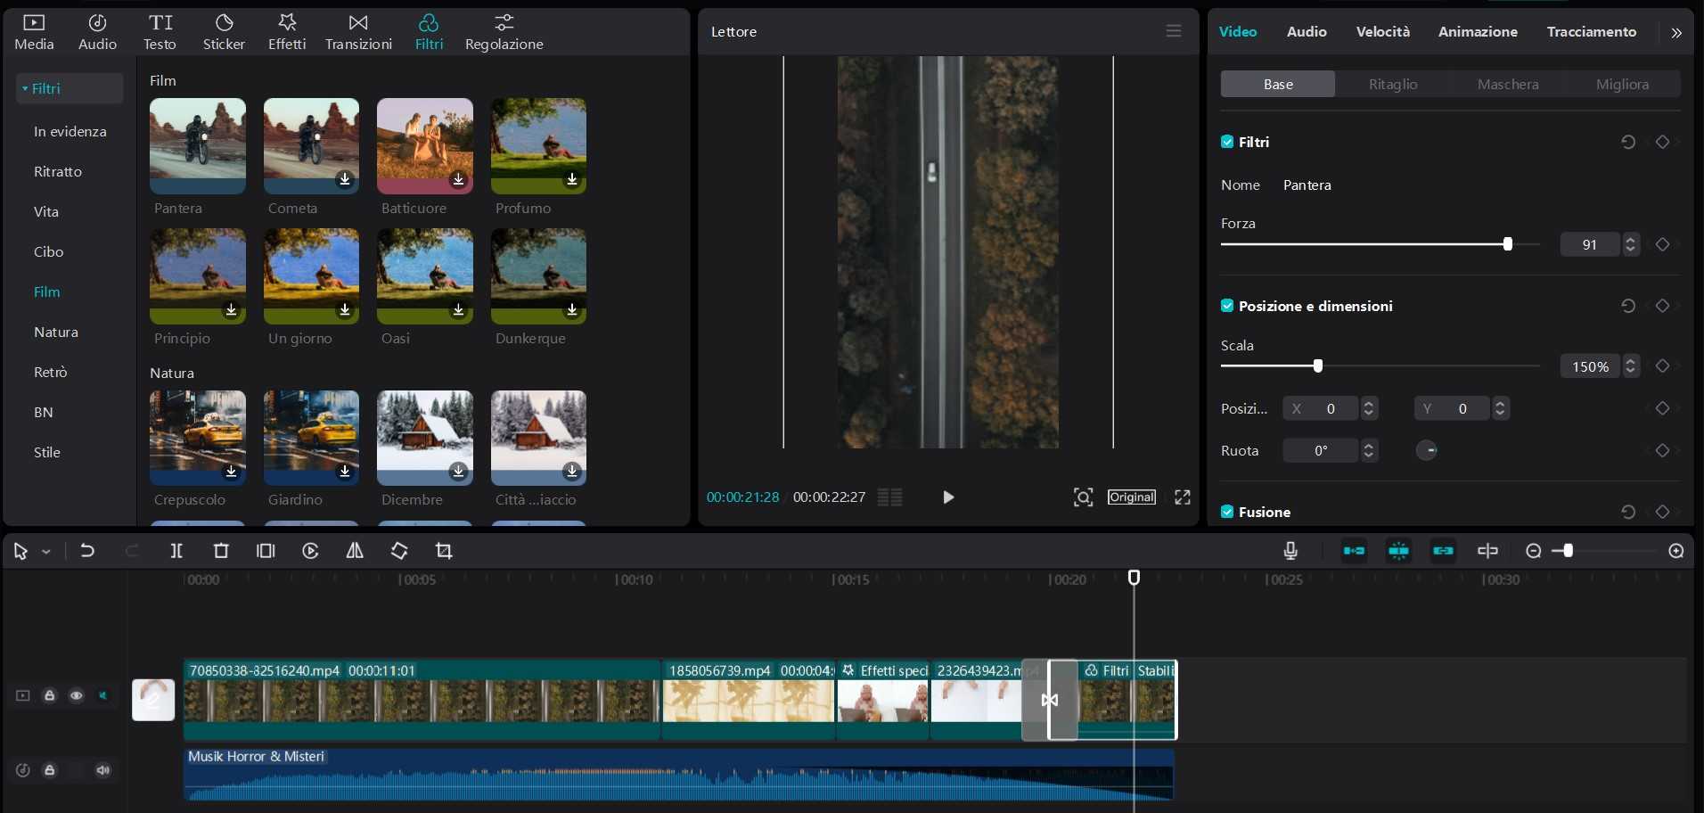Click the Scala 150% value field
The width and height of the screenshot is (1704, 813).
(1590, 366)
